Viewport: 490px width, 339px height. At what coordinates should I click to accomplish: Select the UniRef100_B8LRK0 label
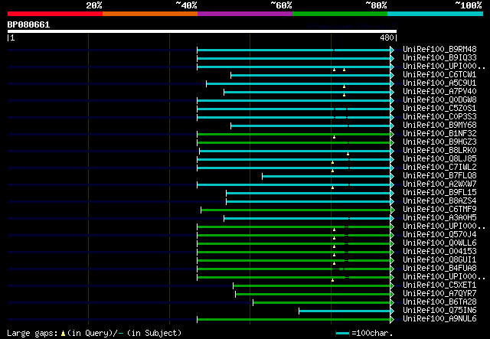[x=439, y=150]
